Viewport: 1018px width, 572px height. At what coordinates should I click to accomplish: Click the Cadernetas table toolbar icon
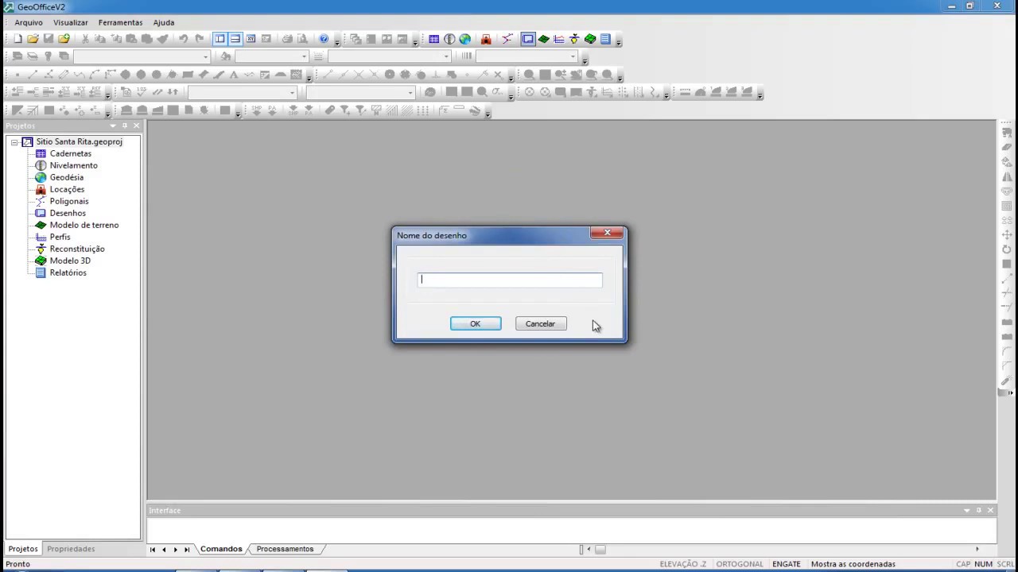[x=433, y=39]
